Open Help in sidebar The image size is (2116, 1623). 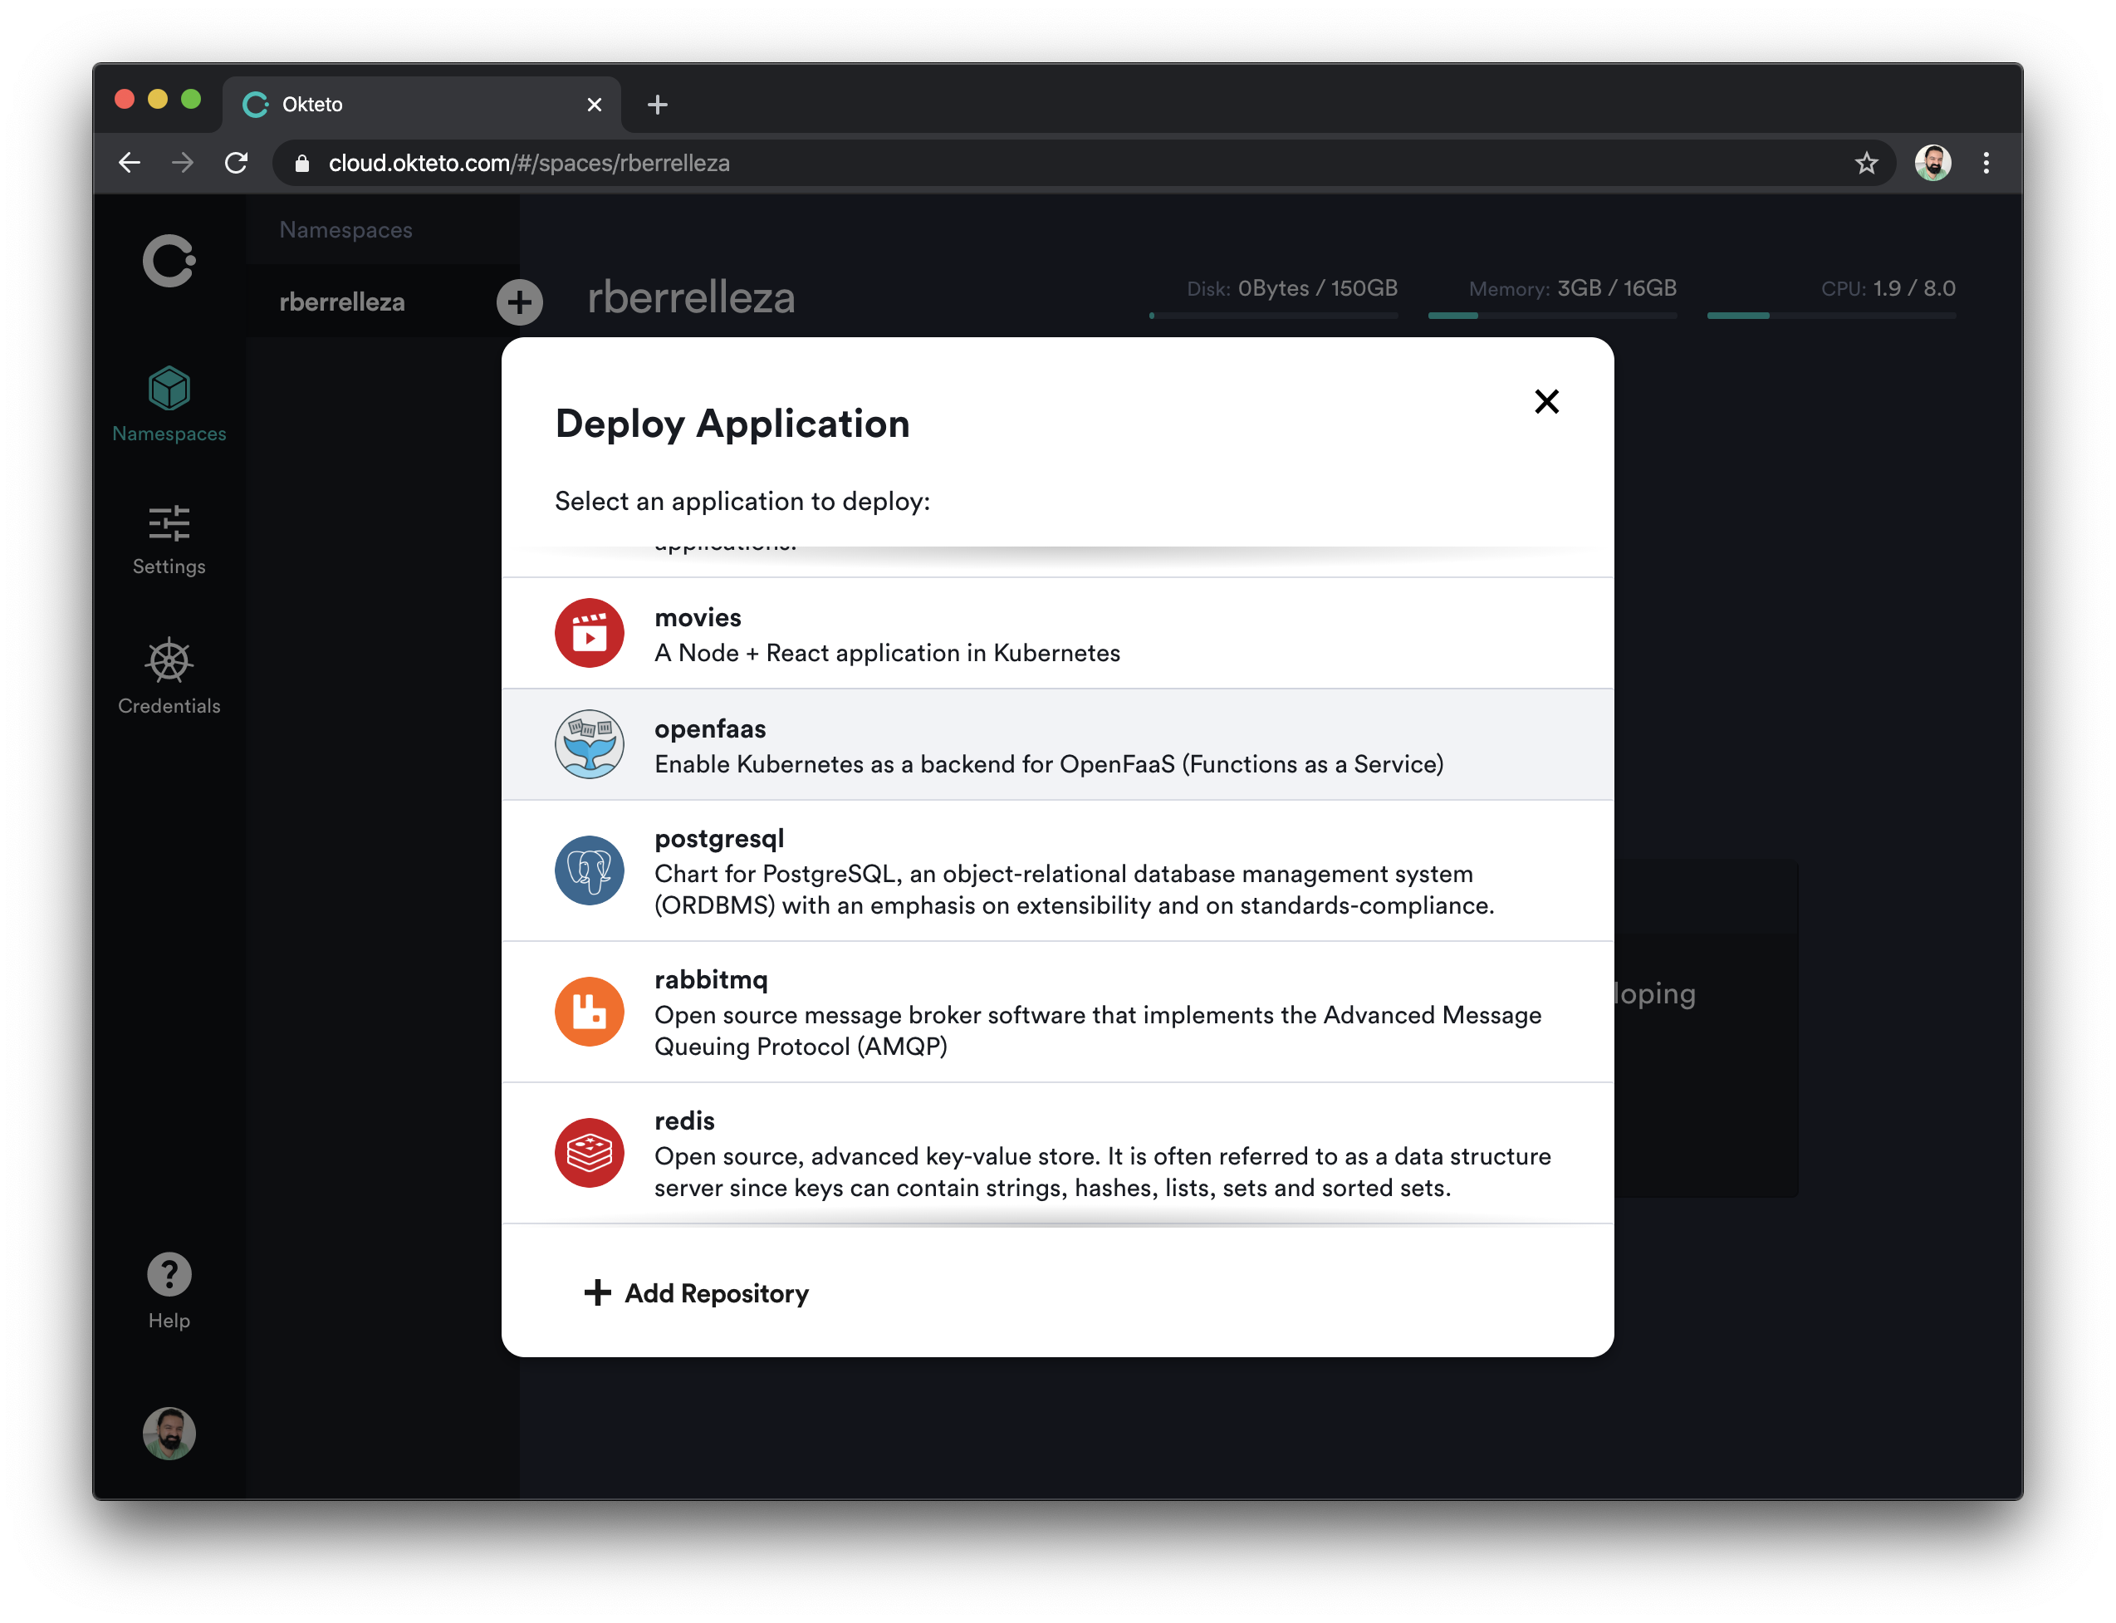(x=169, y=1292)
